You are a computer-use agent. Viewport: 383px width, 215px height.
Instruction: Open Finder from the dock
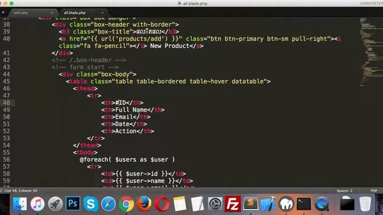click(x=20, y=204)
